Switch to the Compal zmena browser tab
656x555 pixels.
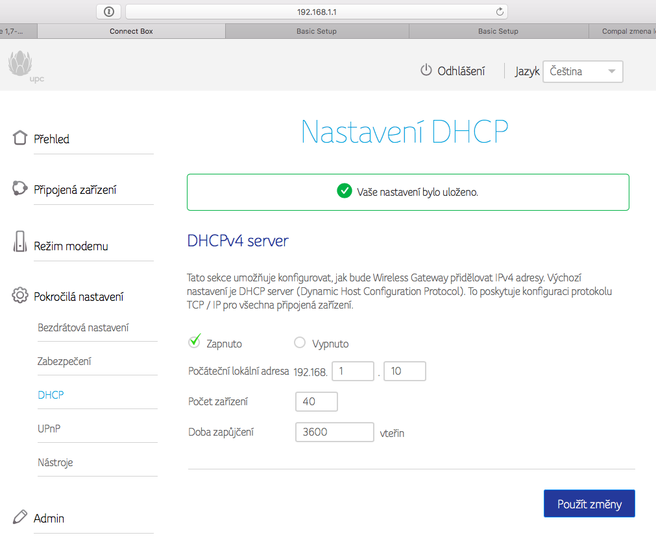[622, 31]
